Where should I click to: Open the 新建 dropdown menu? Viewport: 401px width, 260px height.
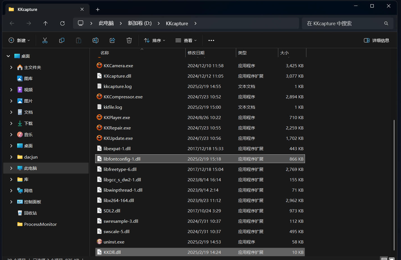click(19, 40)
